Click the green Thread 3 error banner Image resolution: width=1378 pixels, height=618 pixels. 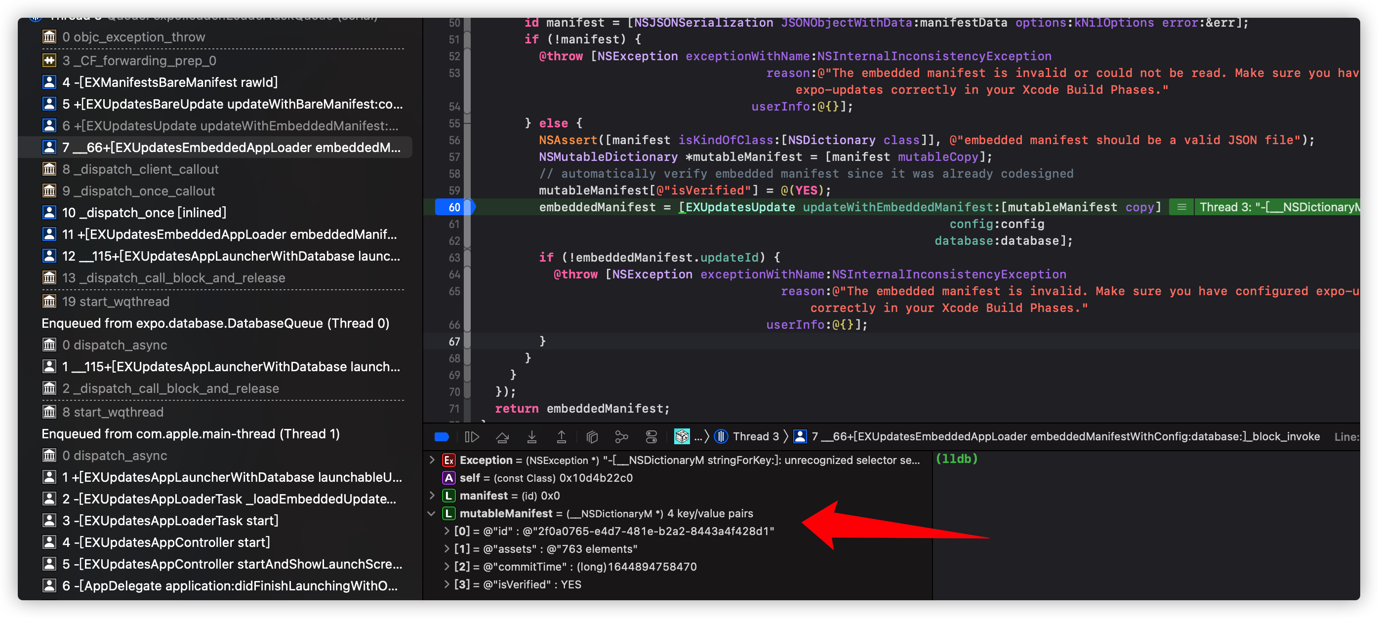[x=1279, y=207]
